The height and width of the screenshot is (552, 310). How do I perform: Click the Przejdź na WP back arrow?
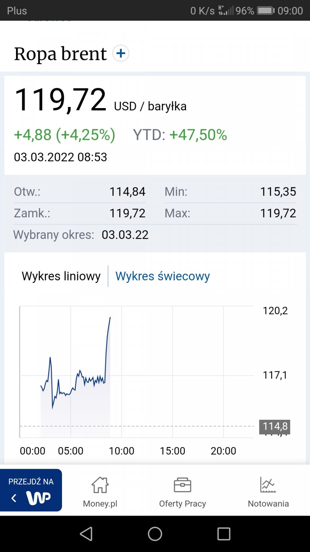click(14, 498)
